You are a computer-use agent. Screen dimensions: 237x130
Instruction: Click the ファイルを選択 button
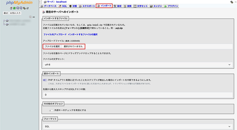click(x=52, y=47)
